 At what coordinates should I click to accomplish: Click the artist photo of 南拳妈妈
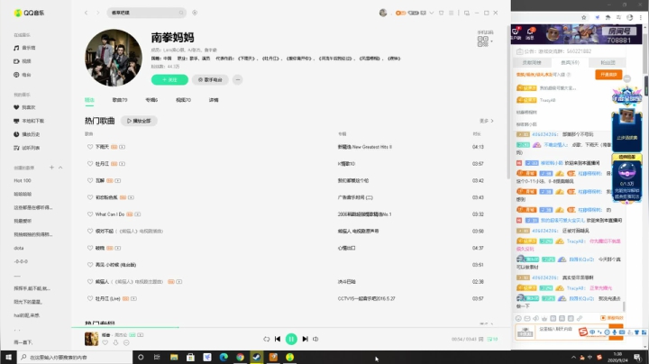[114, 58]
